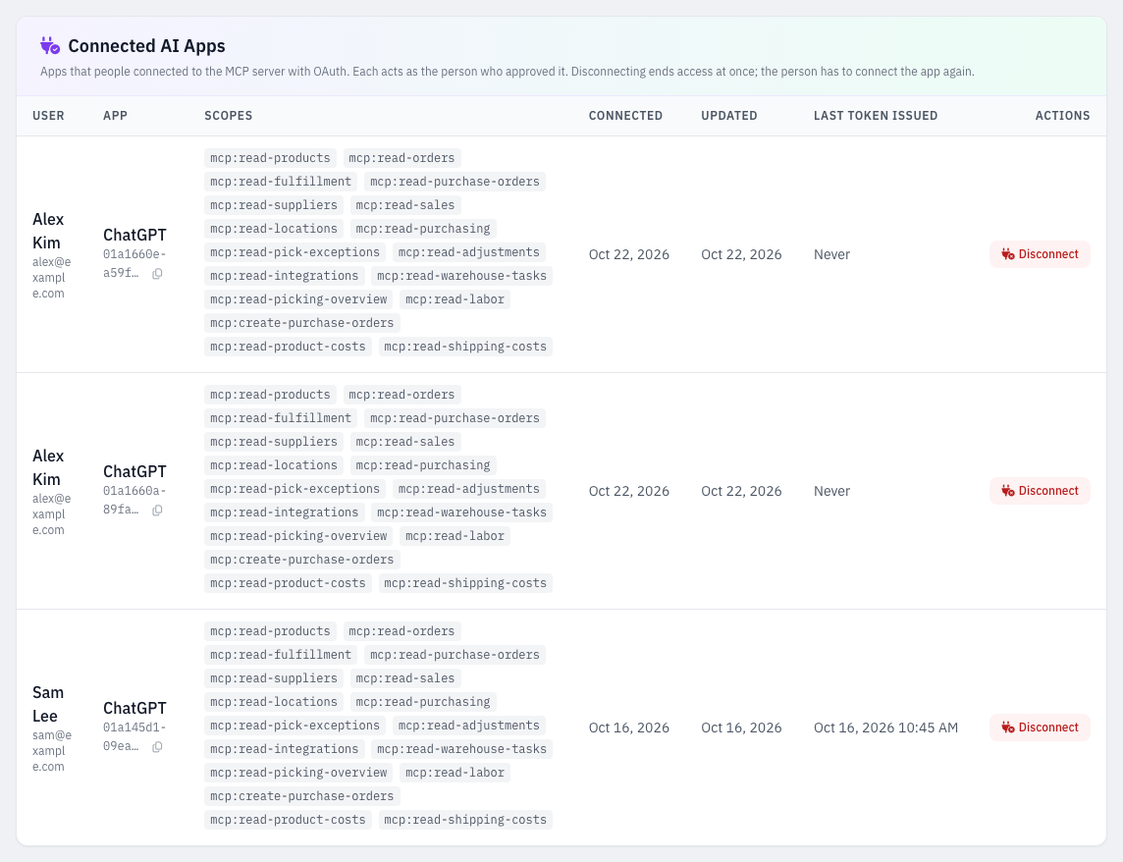Copy the app ID 01a145d1-09ea…

158,746
